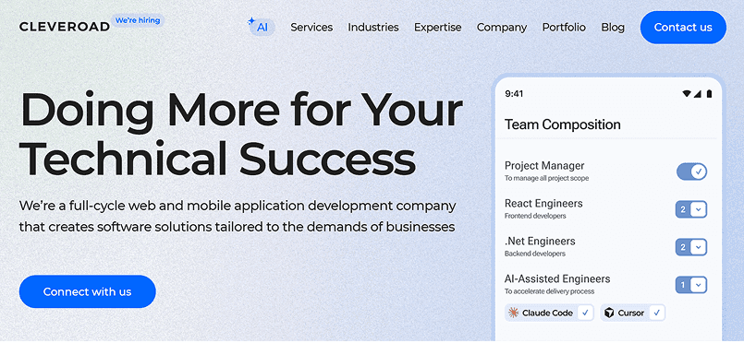Open the Portfolio page

(x=564, y=28)
